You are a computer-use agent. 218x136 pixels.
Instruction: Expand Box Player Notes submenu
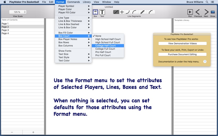(x=73, y=39)
